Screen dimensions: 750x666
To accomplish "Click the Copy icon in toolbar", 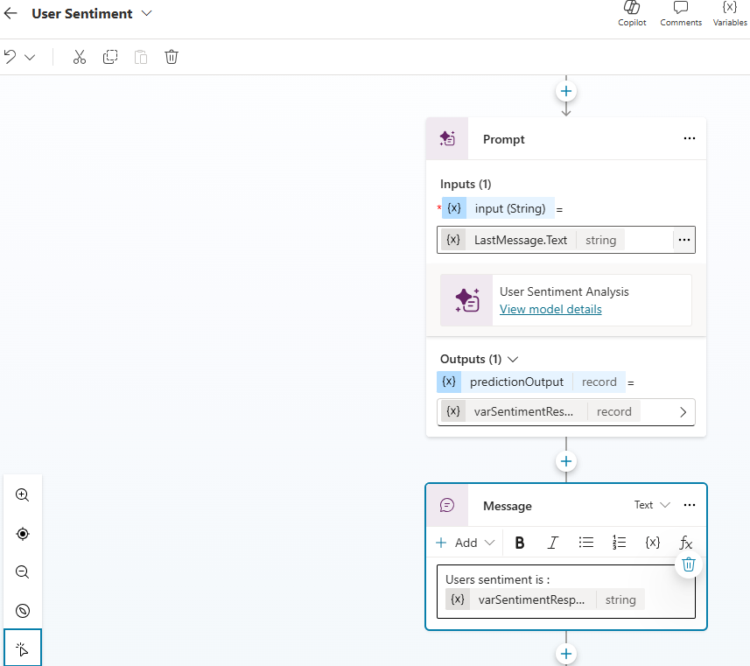I will click(x=110, y=57).
